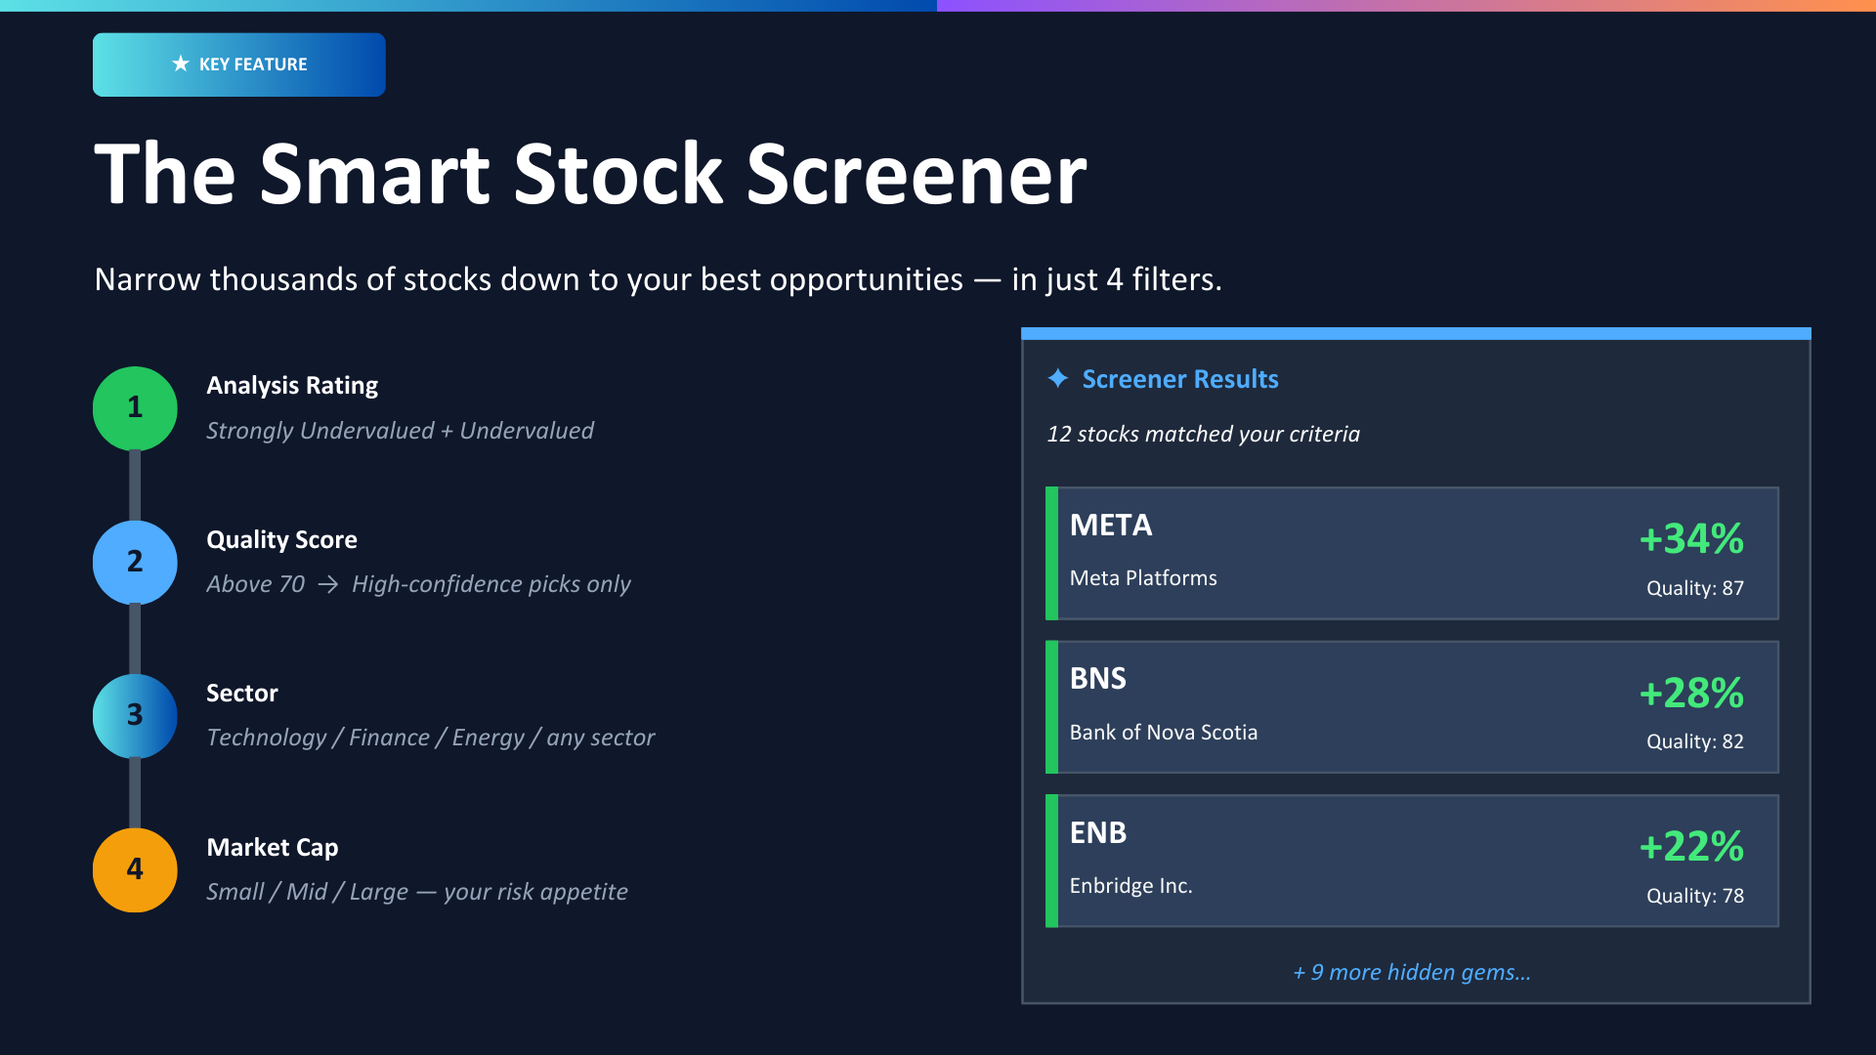
Task: Toggle the Market Cap filter
Action: 272,847
